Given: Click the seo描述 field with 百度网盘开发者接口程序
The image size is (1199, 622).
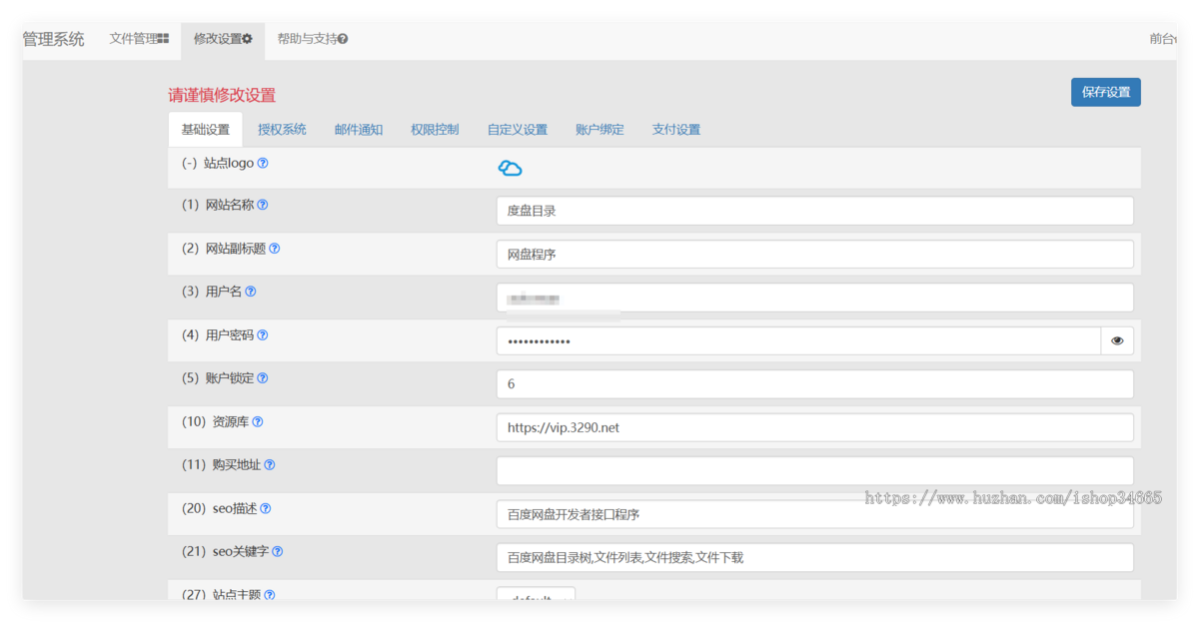Looking at the screenshot, I should (x=815, y=514).
